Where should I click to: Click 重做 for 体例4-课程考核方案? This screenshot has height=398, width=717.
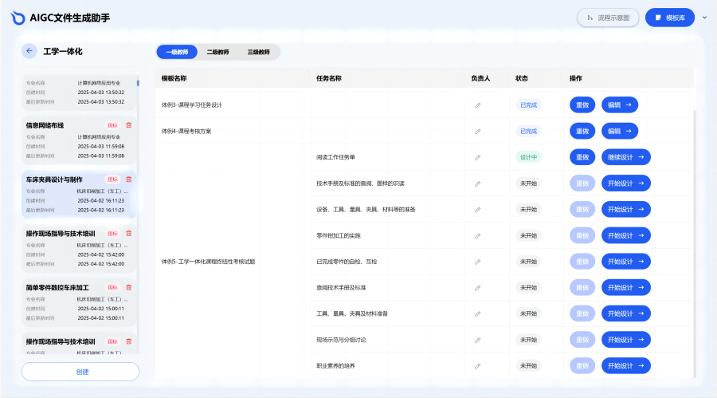click(582, 131)
